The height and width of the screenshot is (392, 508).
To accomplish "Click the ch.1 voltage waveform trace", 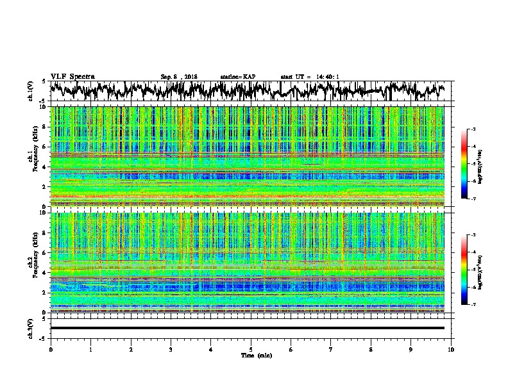I will (247, 90).
